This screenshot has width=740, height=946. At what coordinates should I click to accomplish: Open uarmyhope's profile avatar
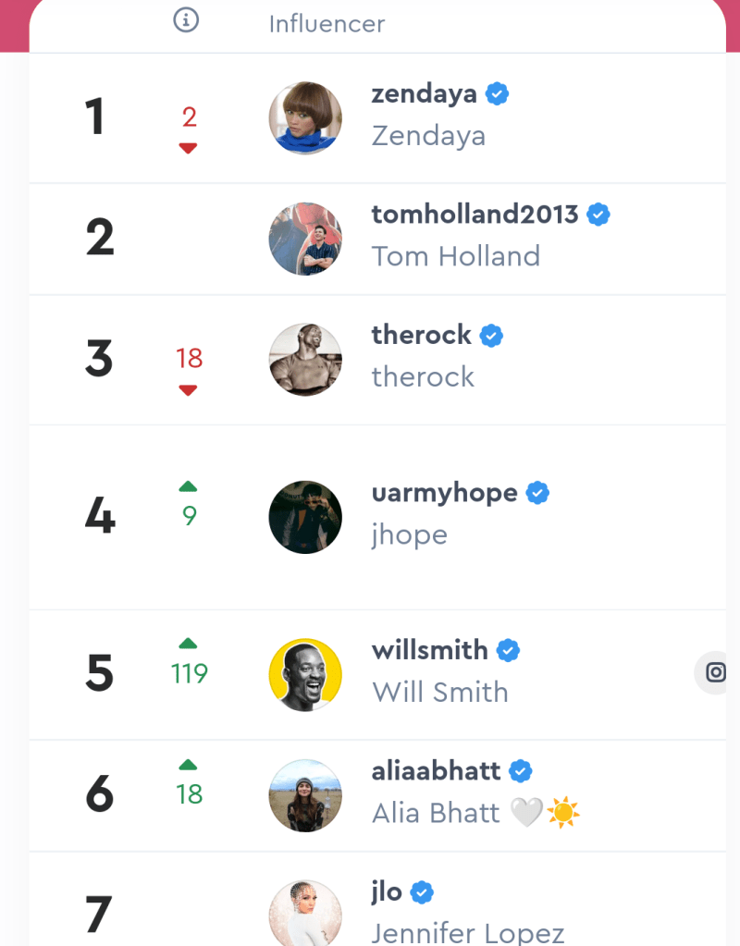coord(305,517)
